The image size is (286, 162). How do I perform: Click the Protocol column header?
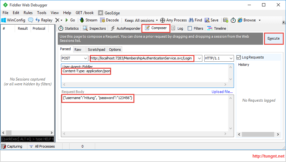point(39,28)
